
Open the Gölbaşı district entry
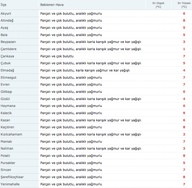pos(7,92)
